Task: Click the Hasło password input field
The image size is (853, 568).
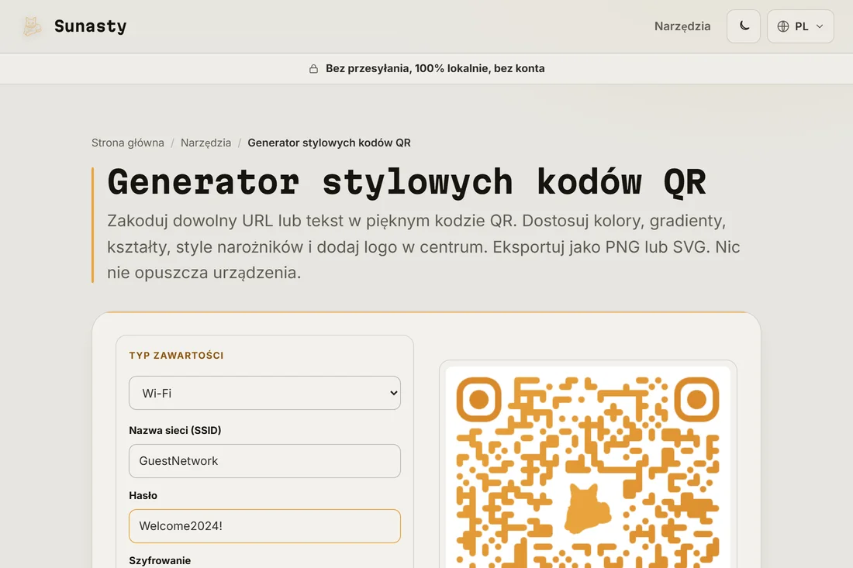Action: [265, 526]
